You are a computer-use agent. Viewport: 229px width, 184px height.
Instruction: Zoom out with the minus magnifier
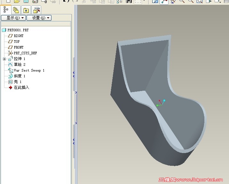coord(191,1)
